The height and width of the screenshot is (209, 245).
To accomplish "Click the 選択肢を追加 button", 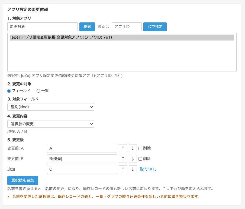I will pos(23,180).
